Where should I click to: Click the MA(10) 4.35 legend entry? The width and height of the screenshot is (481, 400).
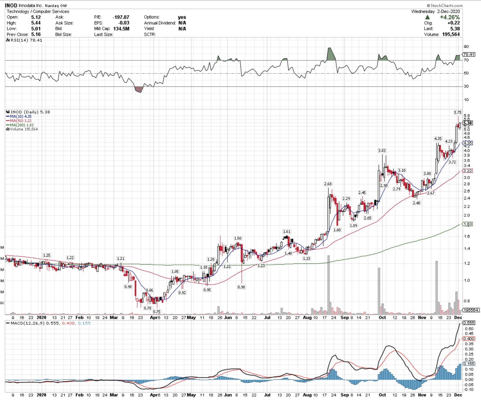click(19, 116)
